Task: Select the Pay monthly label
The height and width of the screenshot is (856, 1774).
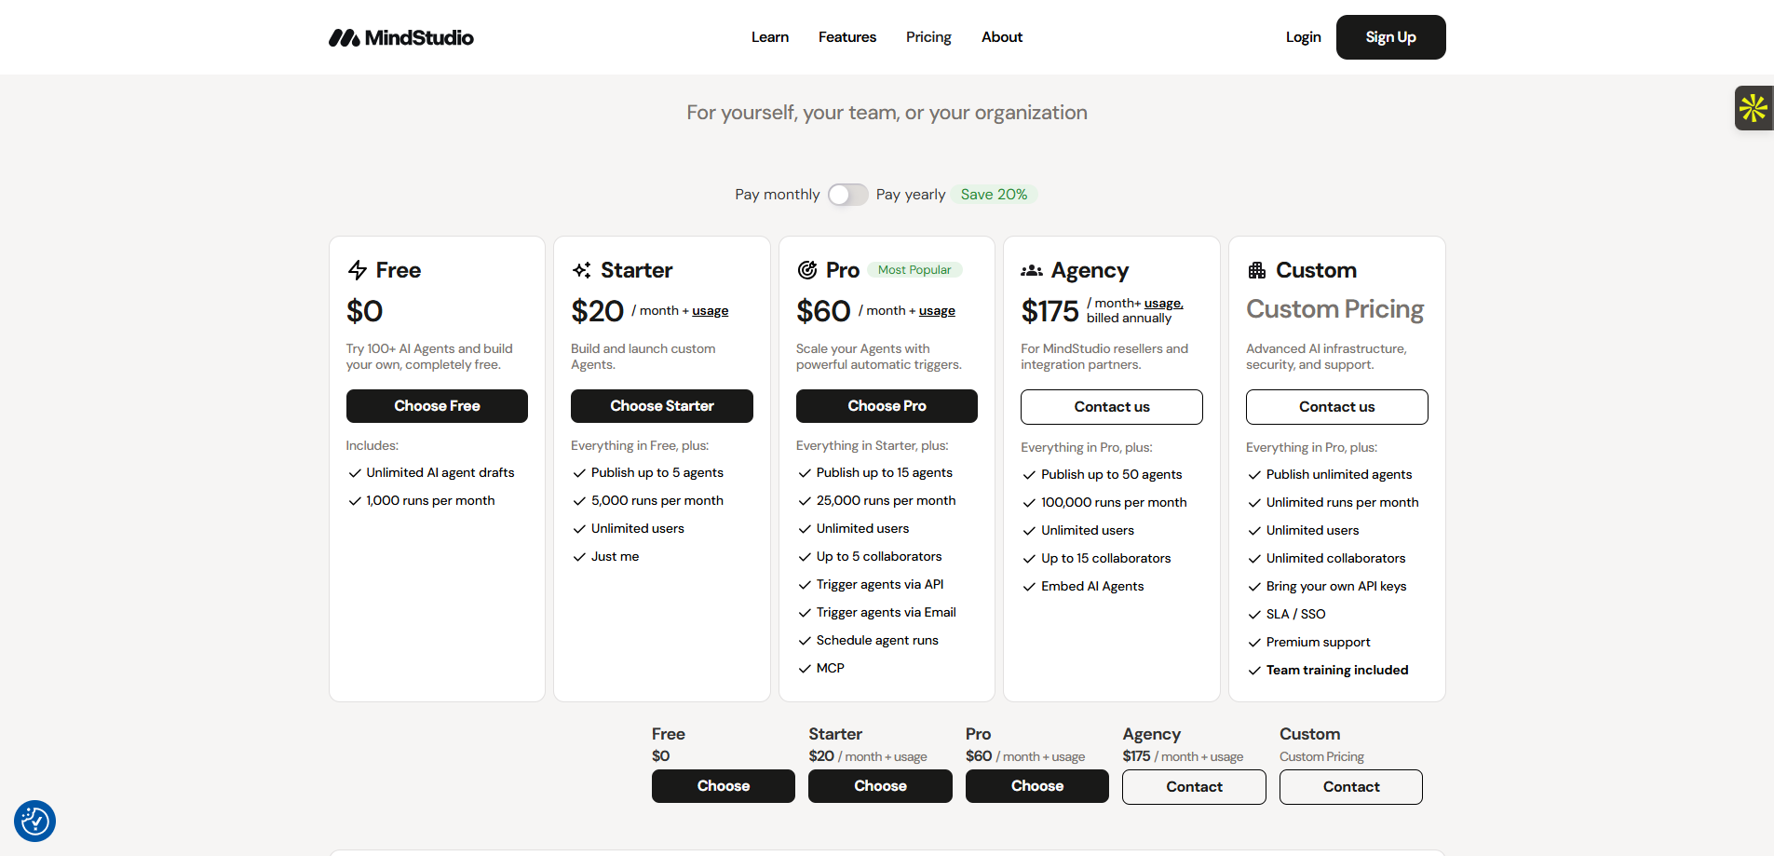Action: point(778,195)
